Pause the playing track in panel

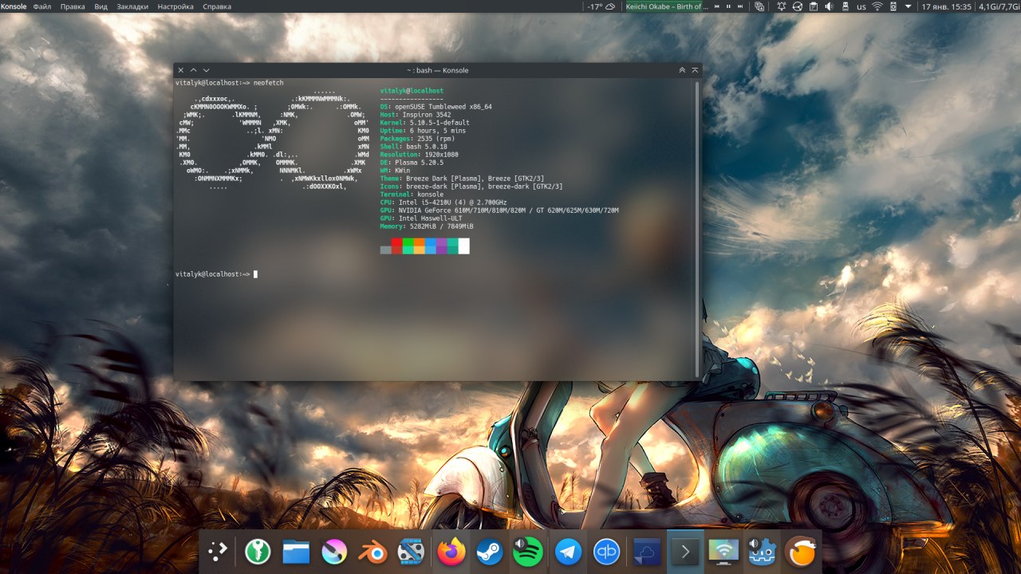point(728,6)
